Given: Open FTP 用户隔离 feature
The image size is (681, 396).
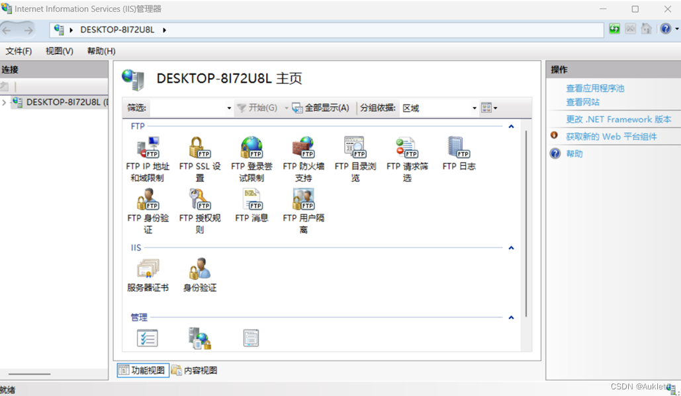Looking at the screenshot, I should click(303, 212).
